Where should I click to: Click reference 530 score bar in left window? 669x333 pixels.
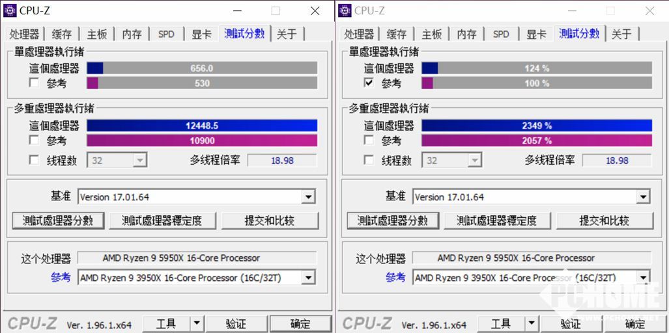(x=202, y=83)
